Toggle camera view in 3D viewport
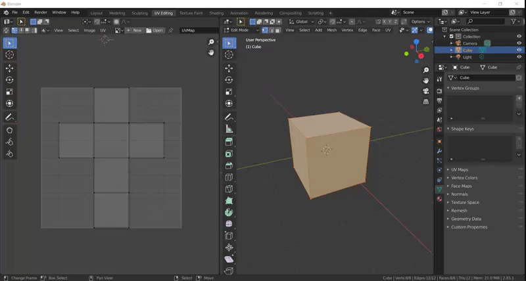 click(426, 91)
